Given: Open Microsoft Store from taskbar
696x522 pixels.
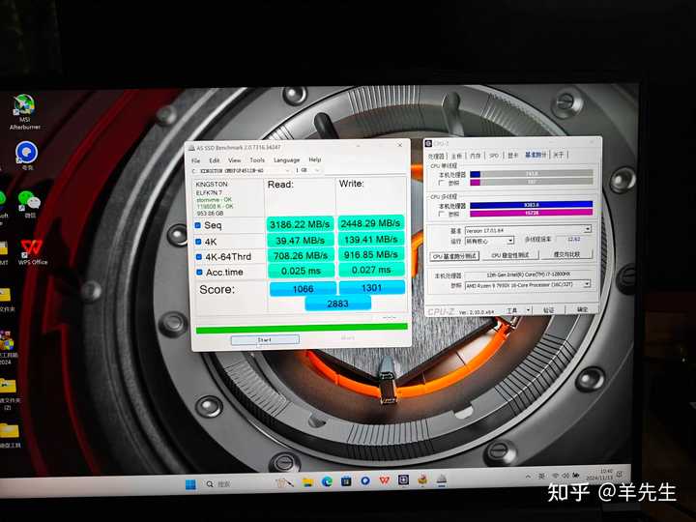Looking at the screenshot, I should 346,481.
